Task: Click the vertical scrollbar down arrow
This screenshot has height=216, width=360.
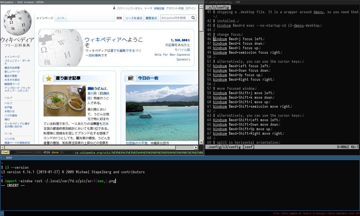Action: tap(201, 142)
